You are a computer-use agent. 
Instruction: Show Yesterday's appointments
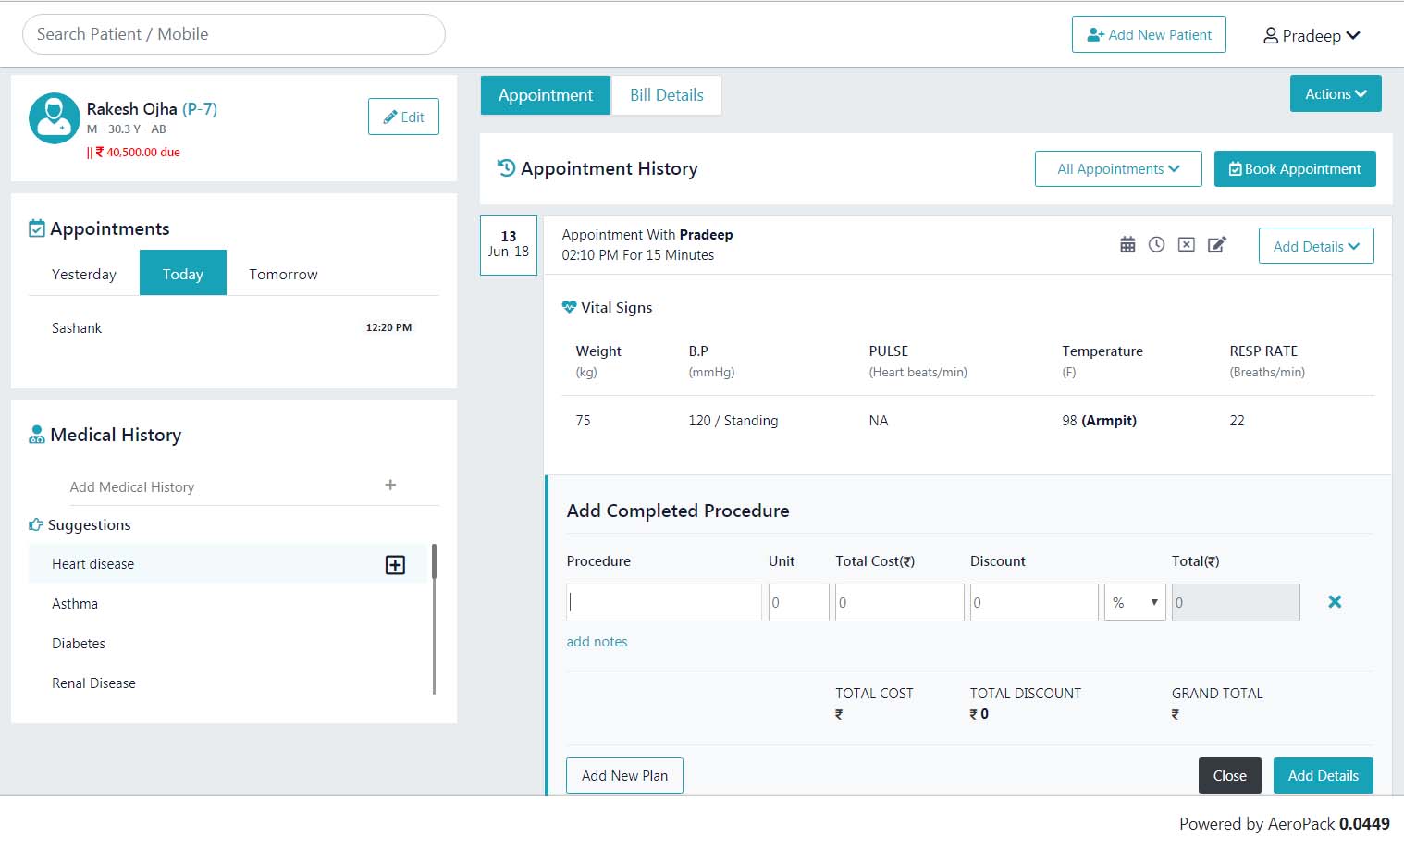(x=84, y=274)
